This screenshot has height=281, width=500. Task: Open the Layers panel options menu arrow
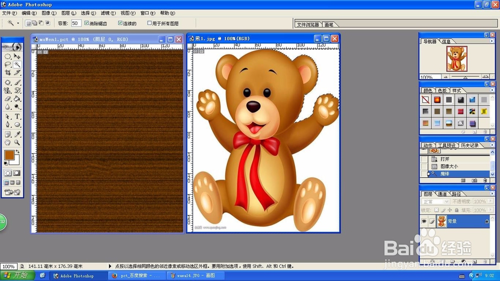click(x=491, y=193)
